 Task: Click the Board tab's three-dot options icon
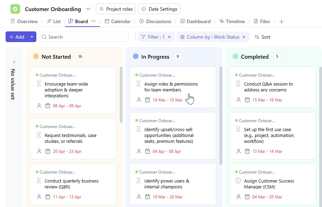click(x=93, y=21)
